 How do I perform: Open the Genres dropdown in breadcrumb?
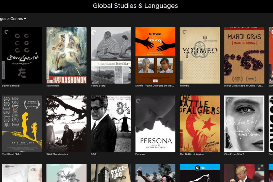coord(18,19)
